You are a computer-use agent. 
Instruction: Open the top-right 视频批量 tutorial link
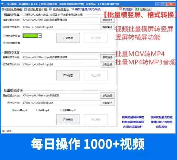[x=161, y=117]
